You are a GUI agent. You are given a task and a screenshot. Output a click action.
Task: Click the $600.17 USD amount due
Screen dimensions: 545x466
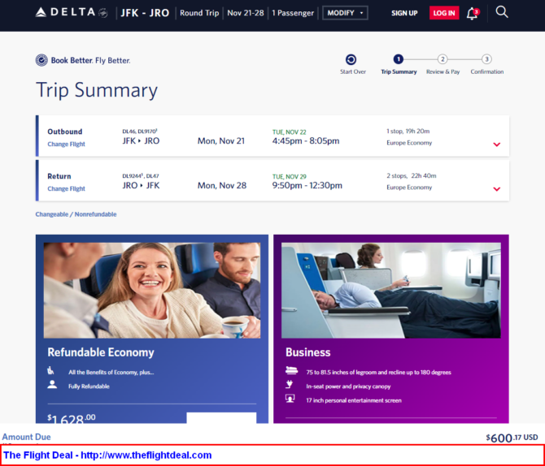(x=512, y=438)
